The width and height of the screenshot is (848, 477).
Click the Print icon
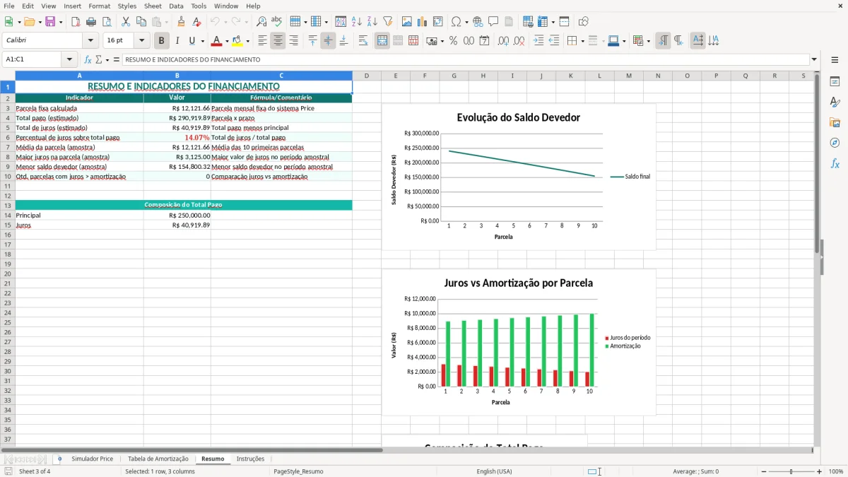(x=91, y=22)
